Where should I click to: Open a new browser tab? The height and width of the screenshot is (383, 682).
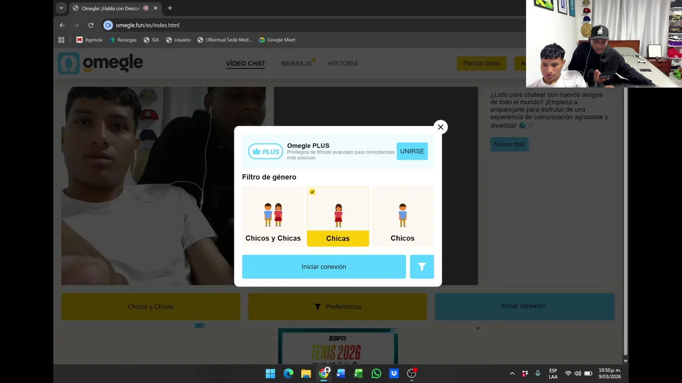[x=169, y=8]
